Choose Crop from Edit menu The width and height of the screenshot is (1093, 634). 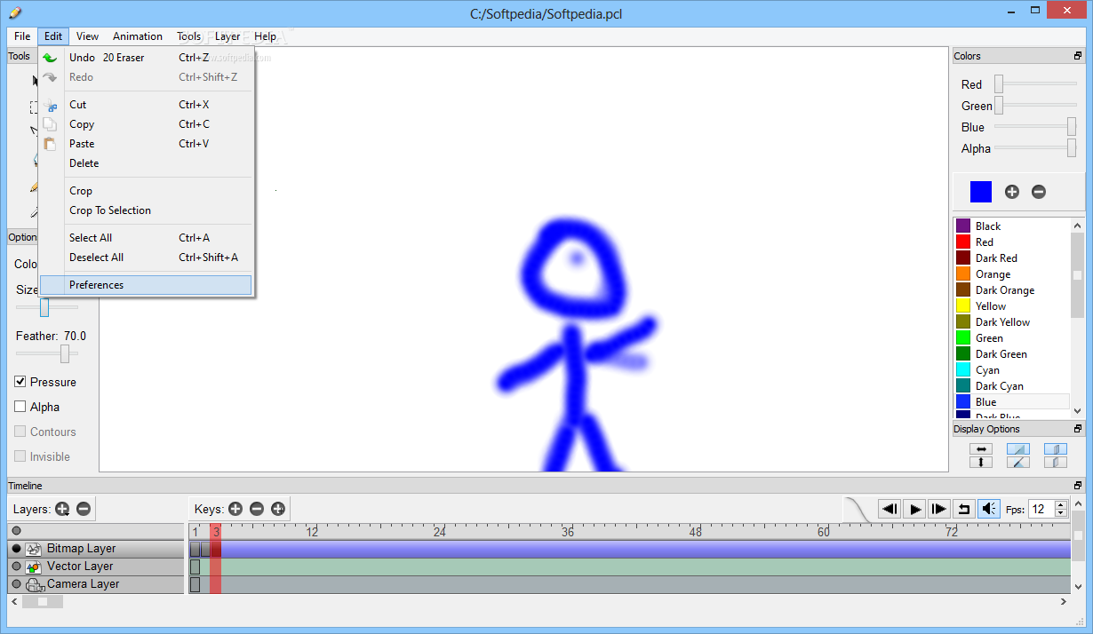(147, 191)
